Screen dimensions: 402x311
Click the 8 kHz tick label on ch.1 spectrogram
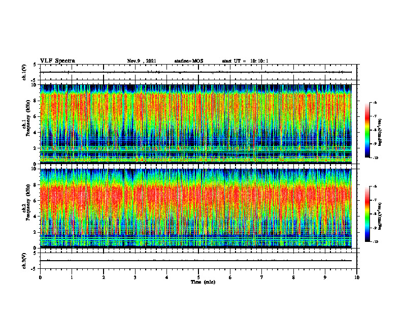coord(36,101)
